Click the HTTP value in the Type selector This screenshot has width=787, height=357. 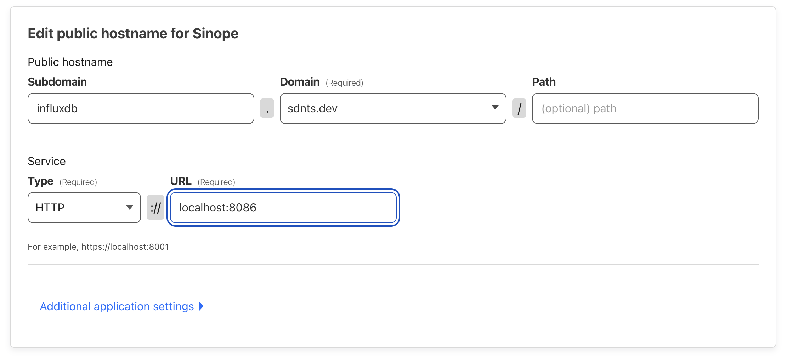click(x=51, y=208)
